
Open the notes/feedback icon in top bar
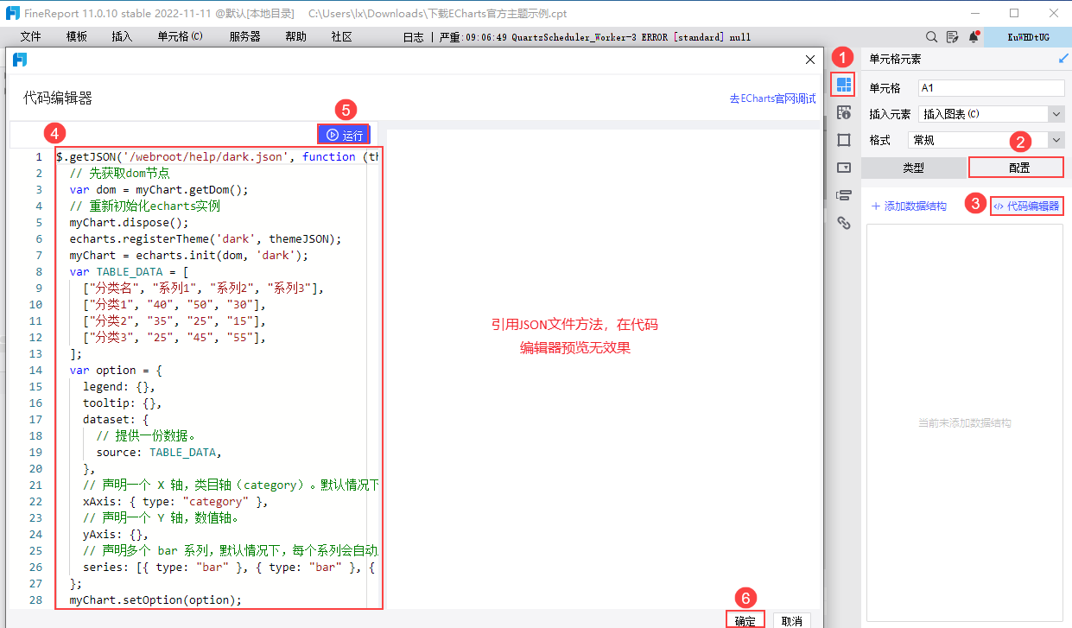(x=952, y=37)
